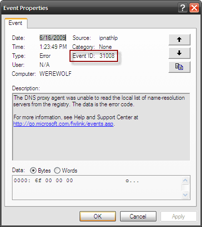Open the go.microsoft.com events.asp link
This screenshot has height=227, width=202.
63,124
